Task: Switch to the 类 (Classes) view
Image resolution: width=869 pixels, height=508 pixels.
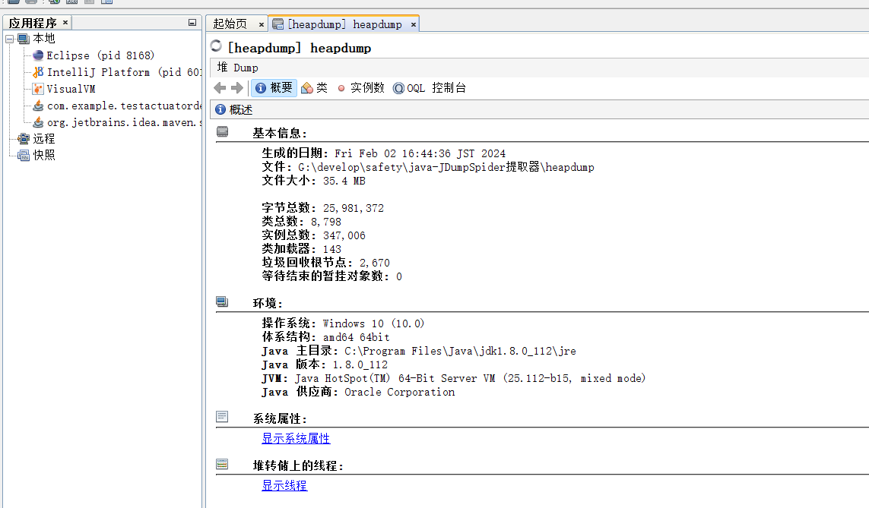Action: (x=314, y=88)
